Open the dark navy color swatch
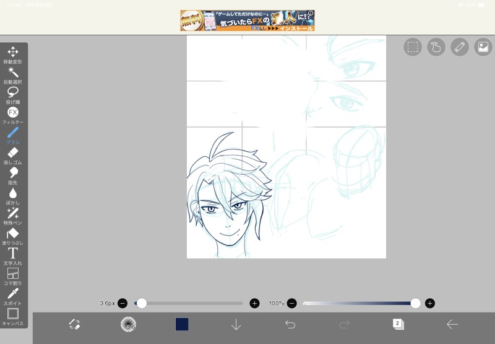 point(182,324)
